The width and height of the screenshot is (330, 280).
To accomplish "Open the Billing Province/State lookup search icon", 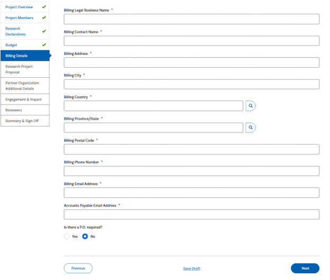I will coord(251,128).
